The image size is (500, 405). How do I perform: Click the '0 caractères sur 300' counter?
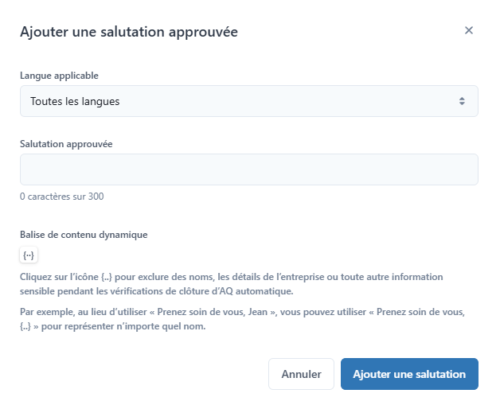point(62,197)
